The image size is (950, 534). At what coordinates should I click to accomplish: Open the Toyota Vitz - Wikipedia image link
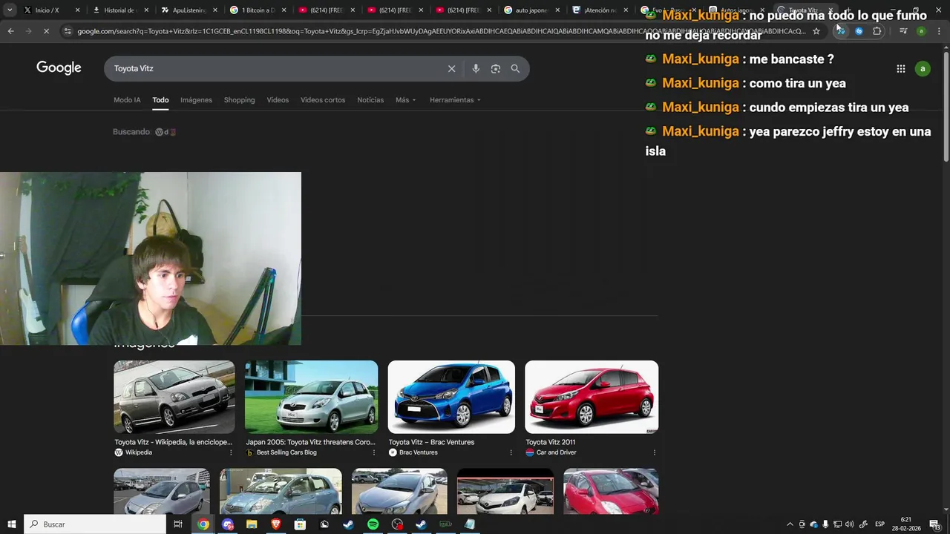point(173,442)
